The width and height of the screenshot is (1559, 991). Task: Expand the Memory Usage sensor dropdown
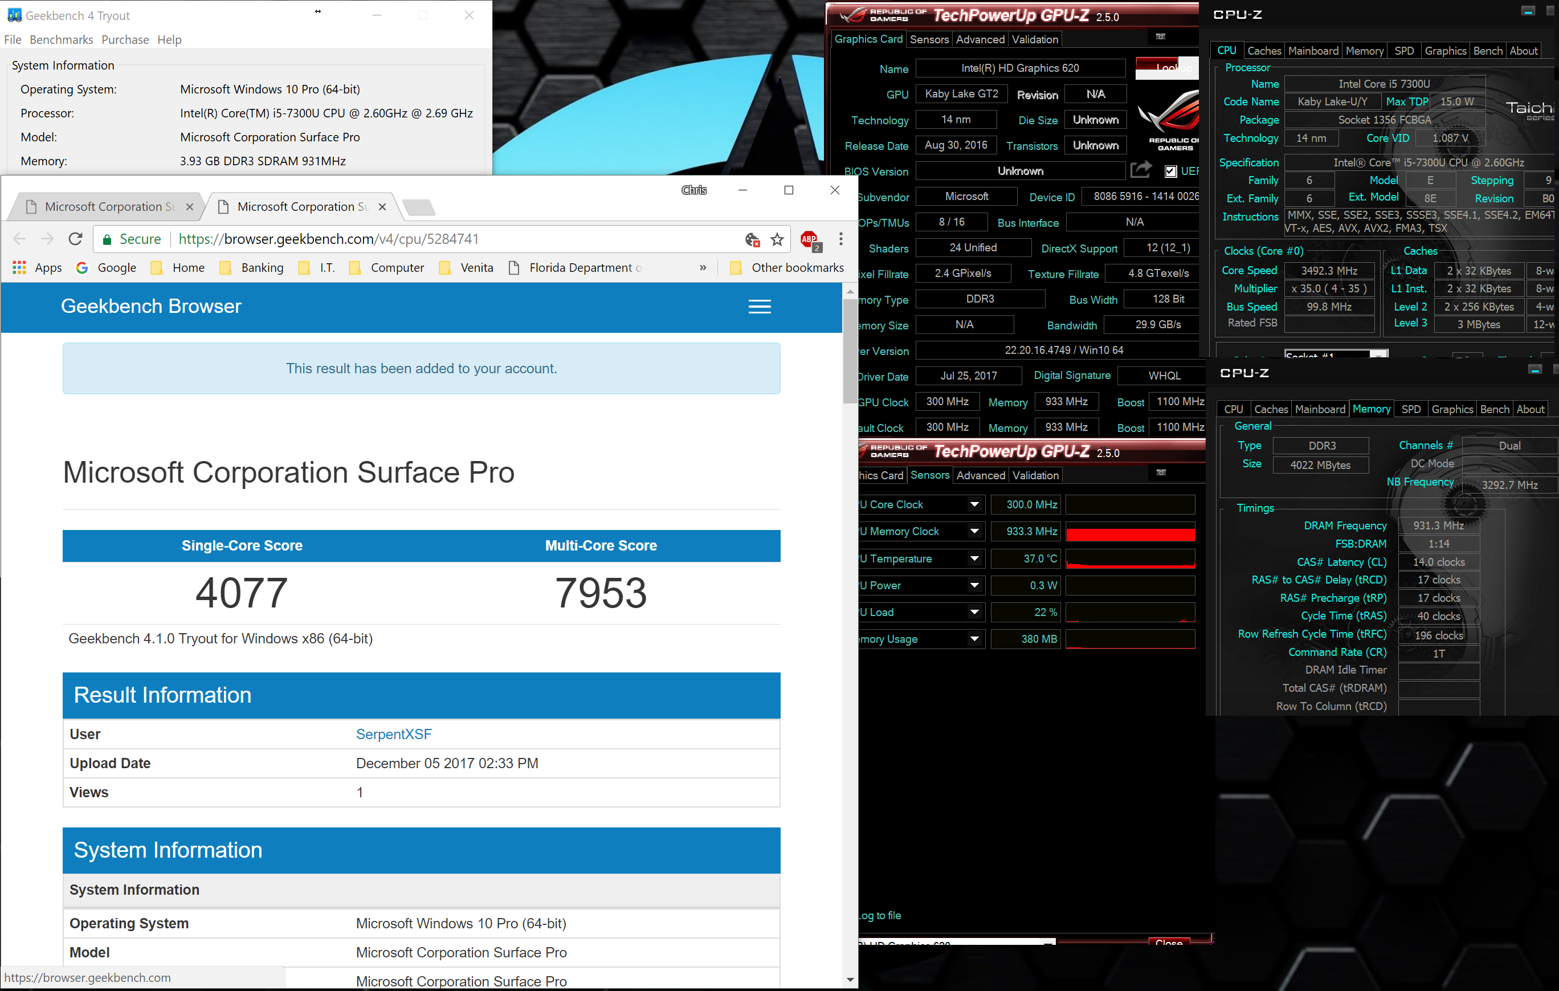pos(974,639)
